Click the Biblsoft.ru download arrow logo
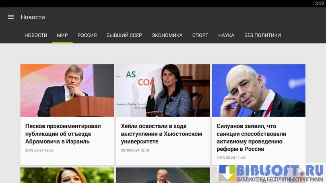The height and width of the screenshot is (183, 326). coord(227,173)
